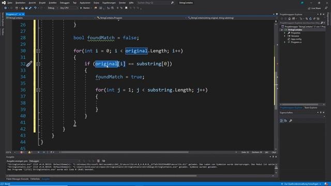
Task: Click the pin icon of Projektmappen-Explorer panel
Action: pos(321,14)
